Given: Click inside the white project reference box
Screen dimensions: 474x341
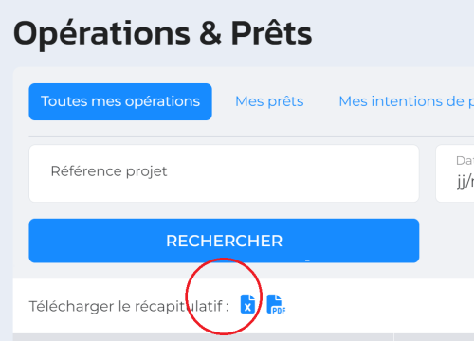Looking at the screenshot, I should pos(224,173).
